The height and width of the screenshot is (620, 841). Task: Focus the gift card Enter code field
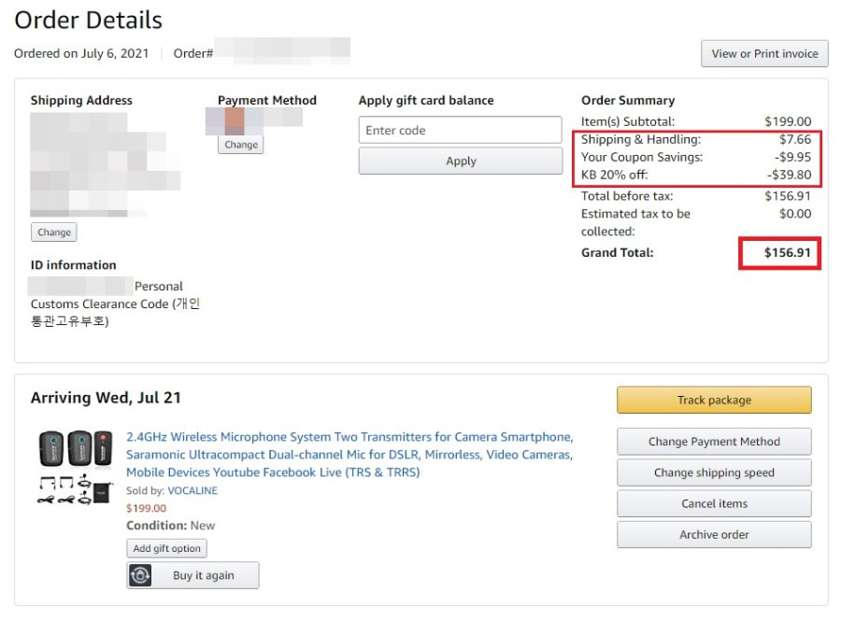460,130
